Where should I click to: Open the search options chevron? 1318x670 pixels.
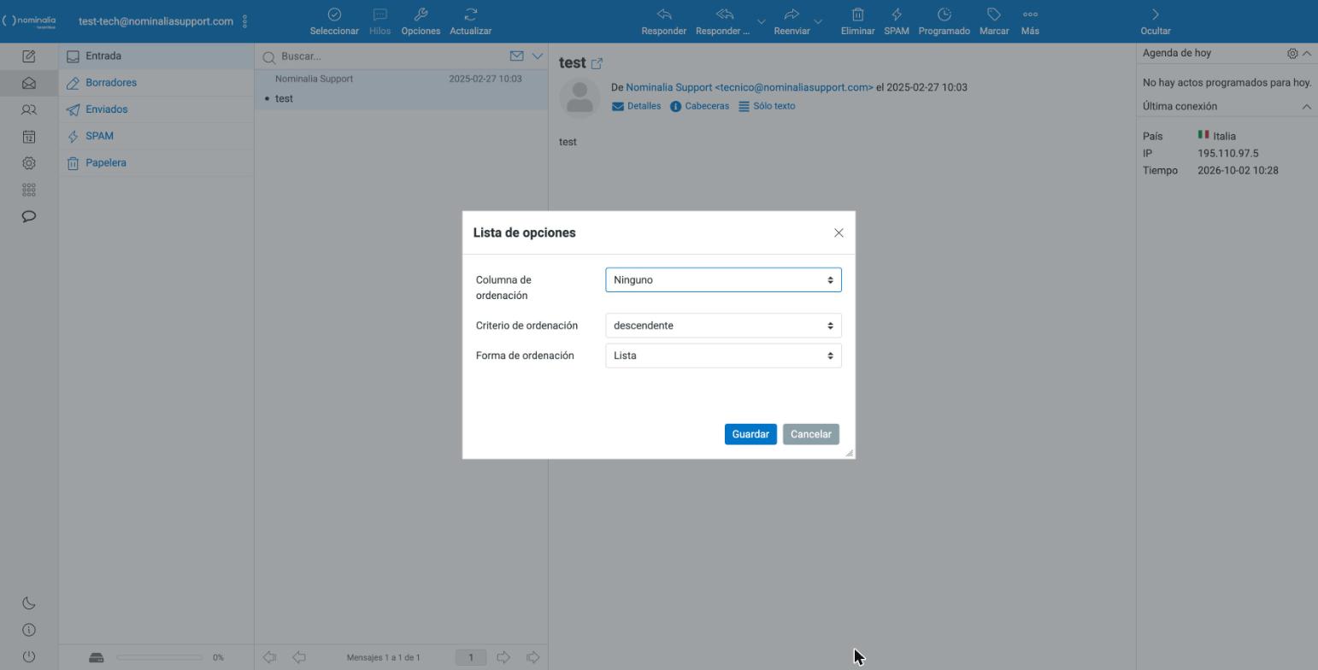click(x=537, y=56)
